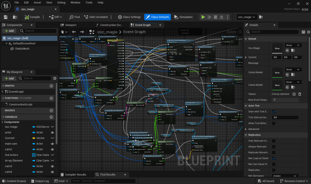Open the Revision Control menu
Viewport: 311px width, 184px height.
pos(294,181)
